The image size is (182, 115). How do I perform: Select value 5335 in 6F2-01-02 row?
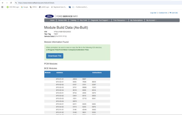coord(94,112)
